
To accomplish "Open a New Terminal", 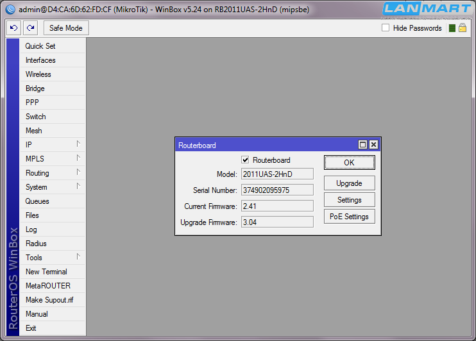I will 52,272.
